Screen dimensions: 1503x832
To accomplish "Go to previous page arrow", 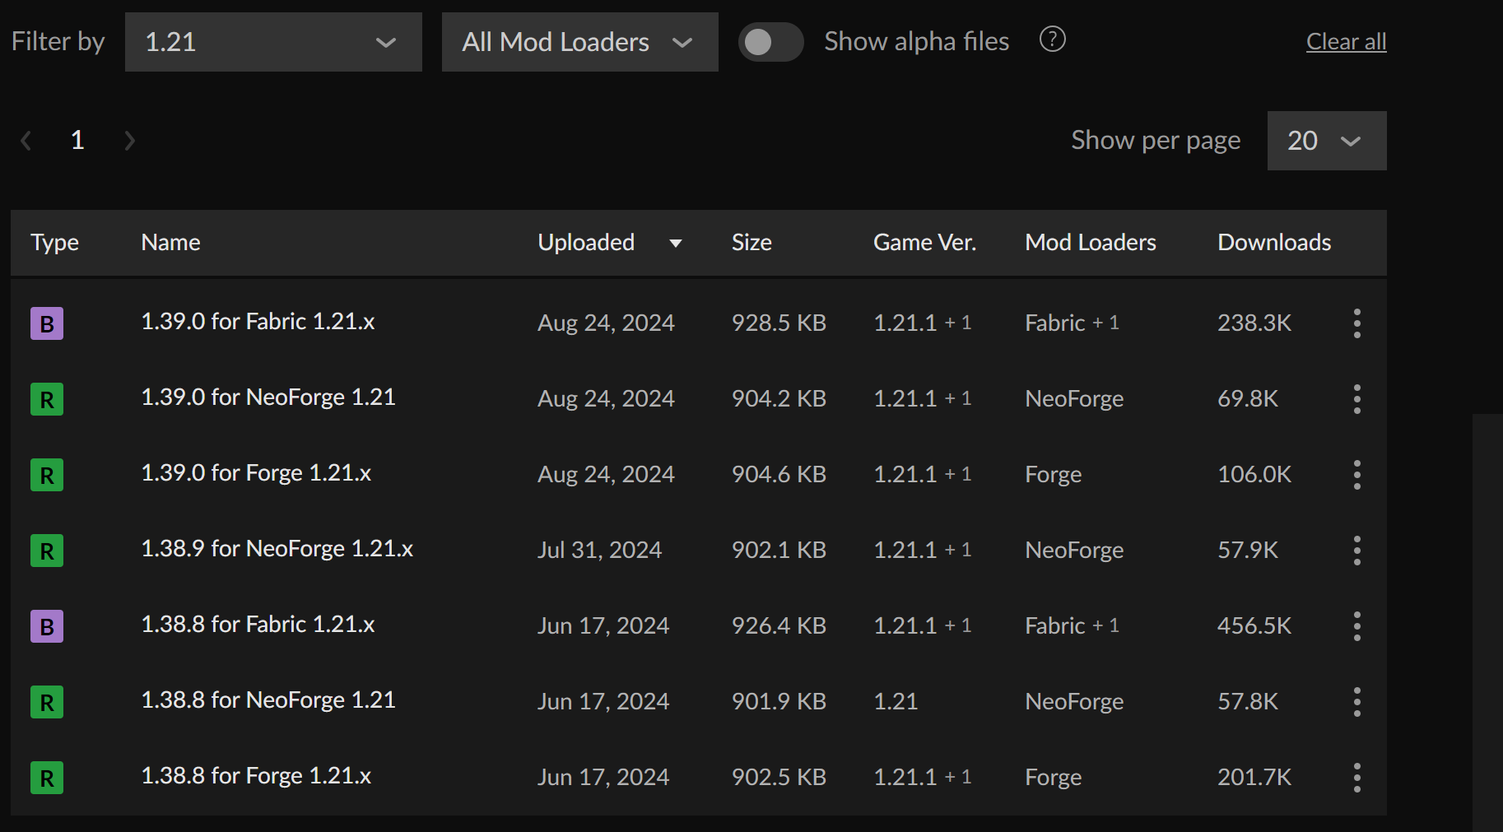I will click(26, 141).
